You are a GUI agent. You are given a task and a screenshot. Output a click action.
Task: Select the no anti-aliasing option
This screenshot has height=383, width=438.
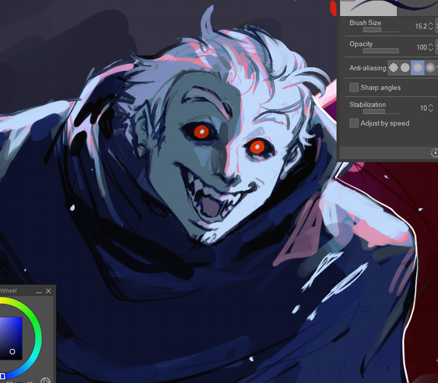pyautogui.click(x=394, y=68)
